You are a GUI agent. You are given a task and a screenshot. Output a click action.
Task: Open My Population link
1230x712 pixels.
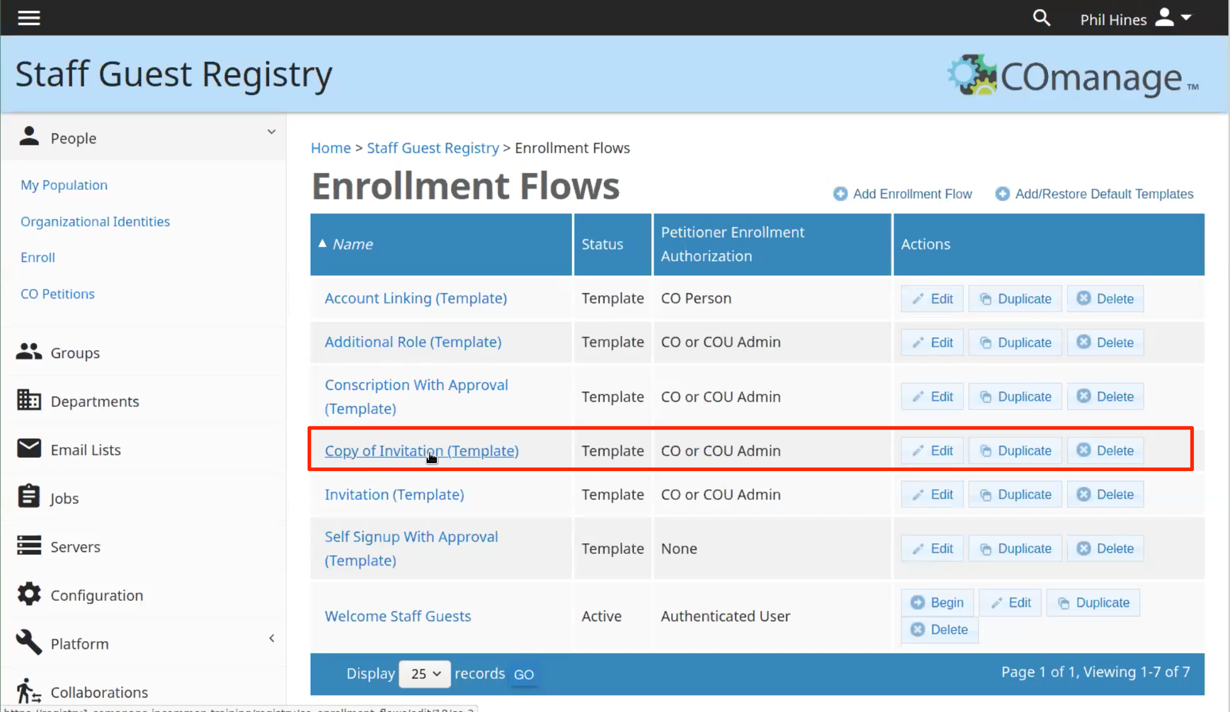64,185
